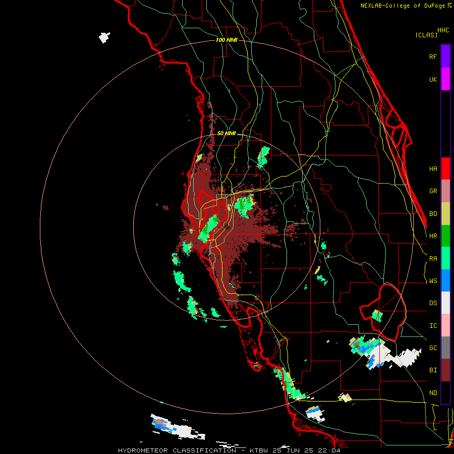Click the BI legend label

tap(433, 370)
